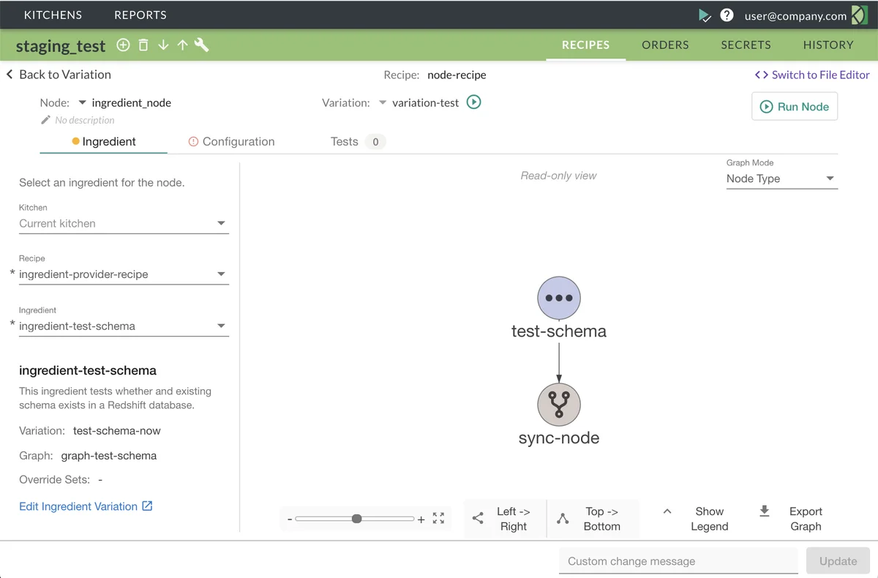Screen dimensions: 878x578
Task: Click the wrench settings icon
Action: click(202, 45)
